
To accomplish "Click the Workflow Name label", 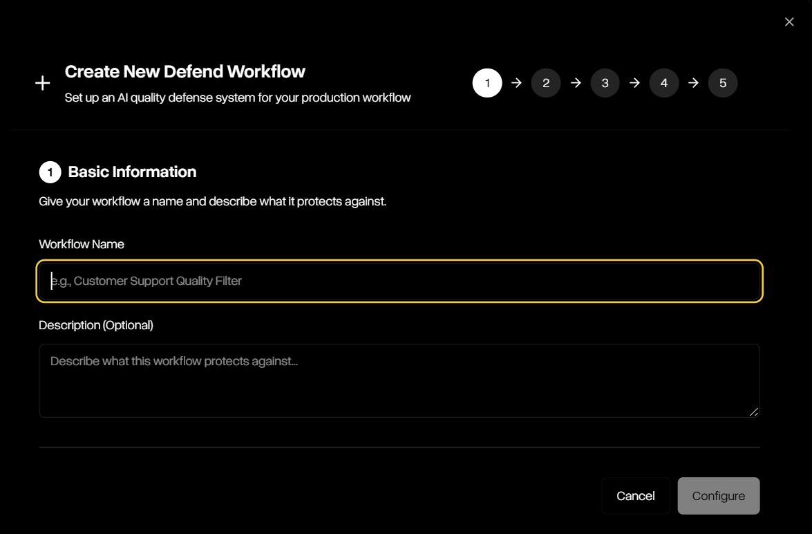I will tap(82, 244).
